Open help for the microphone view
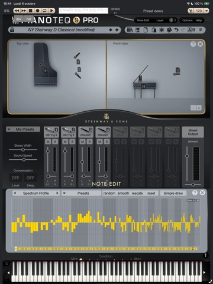The image size is (213, 284). coord(193,44)
